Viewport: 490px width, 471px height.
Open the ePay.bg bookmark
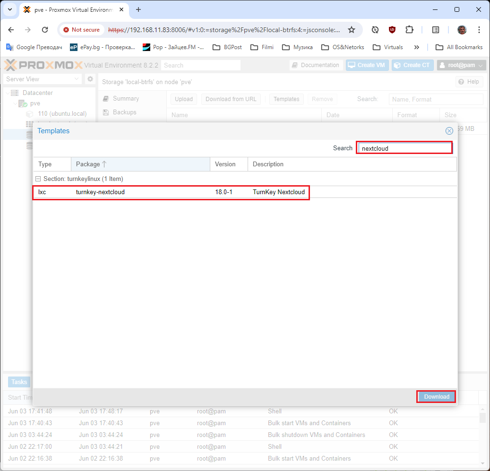click(102, 47)
